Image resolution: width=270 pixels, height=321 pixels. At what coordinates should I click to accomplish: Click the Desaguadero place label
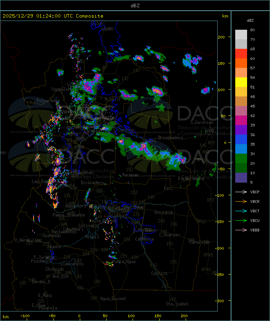click(170, 138)
